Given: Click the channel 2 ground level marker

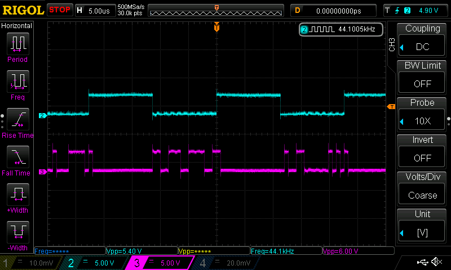Looking at the screenshot, I should (43, 116).
